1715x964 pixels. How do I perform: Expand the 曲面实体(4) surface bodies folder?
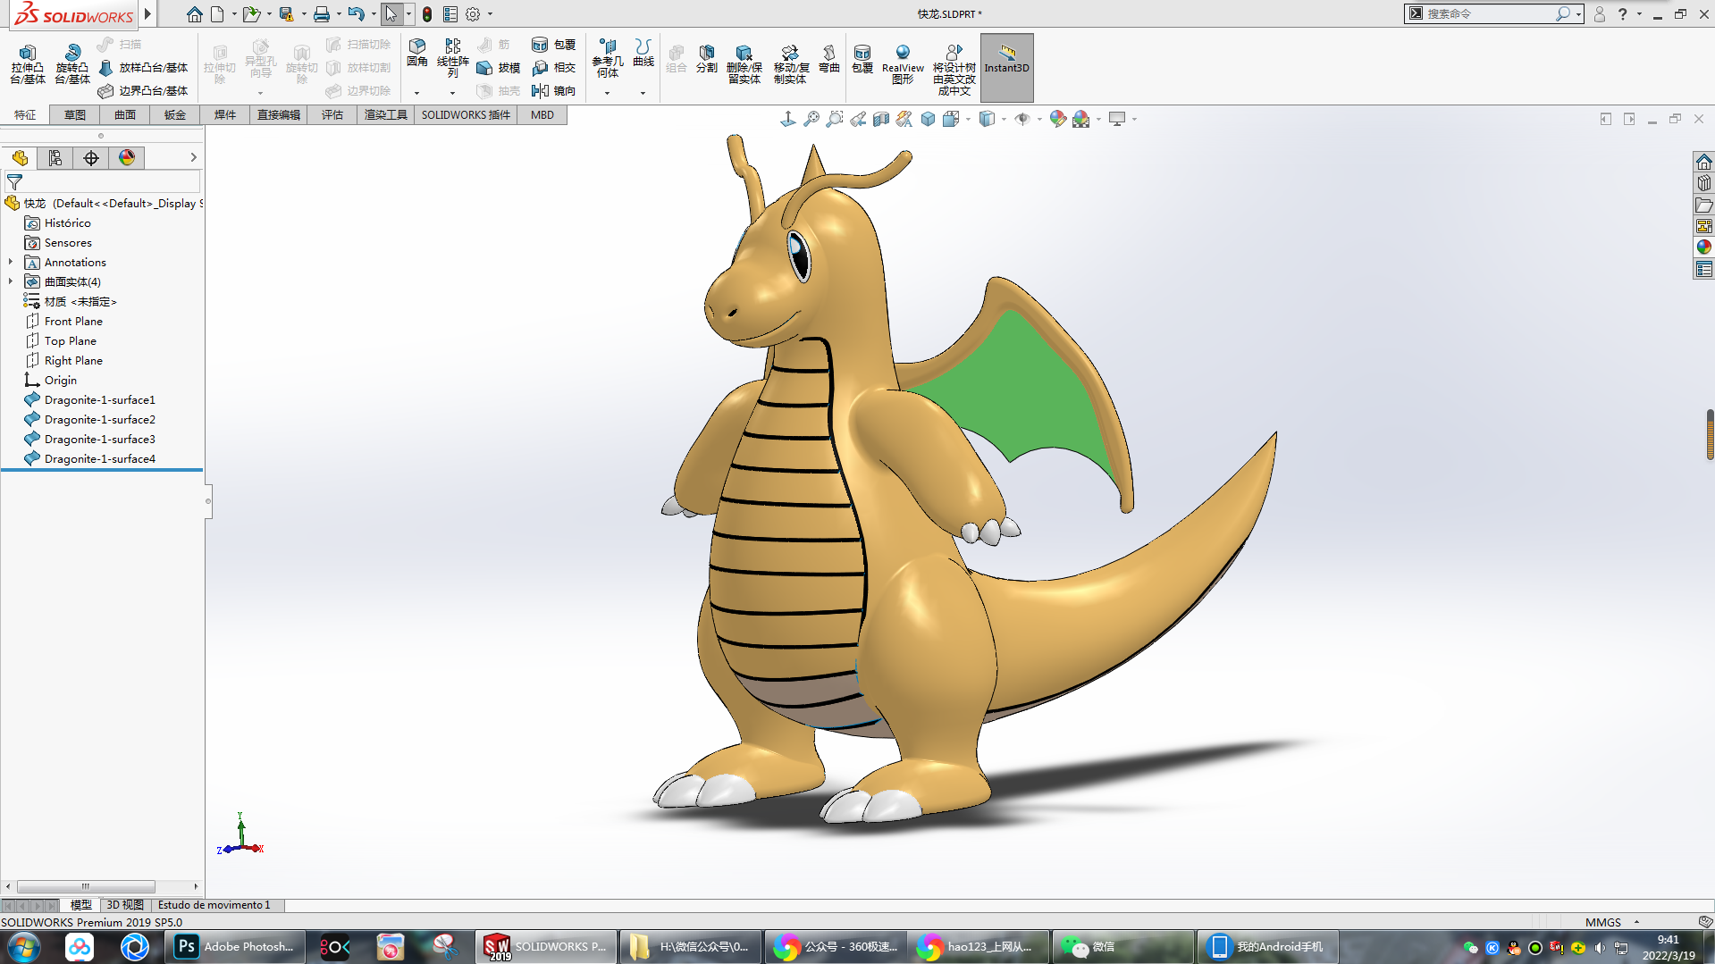pos(11,282)
